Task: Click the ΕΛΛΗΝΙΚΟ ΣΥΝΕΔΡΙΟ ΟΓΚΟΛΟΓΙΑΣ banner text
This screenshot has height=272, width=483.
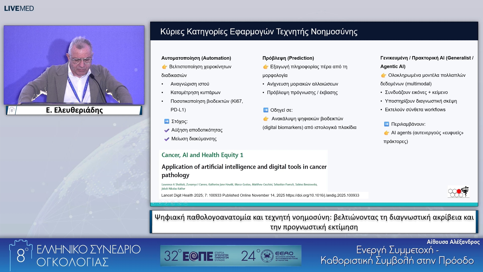Action: (x=89, y=256)
